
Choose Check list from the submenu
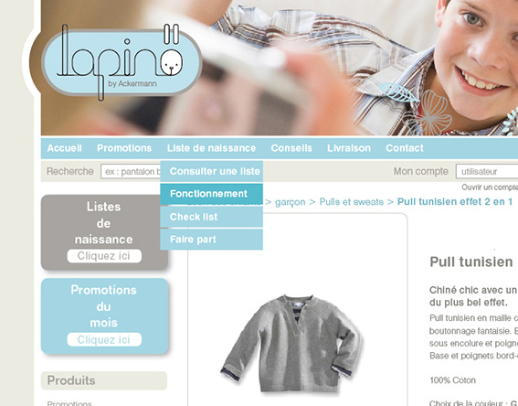(211, 217)
